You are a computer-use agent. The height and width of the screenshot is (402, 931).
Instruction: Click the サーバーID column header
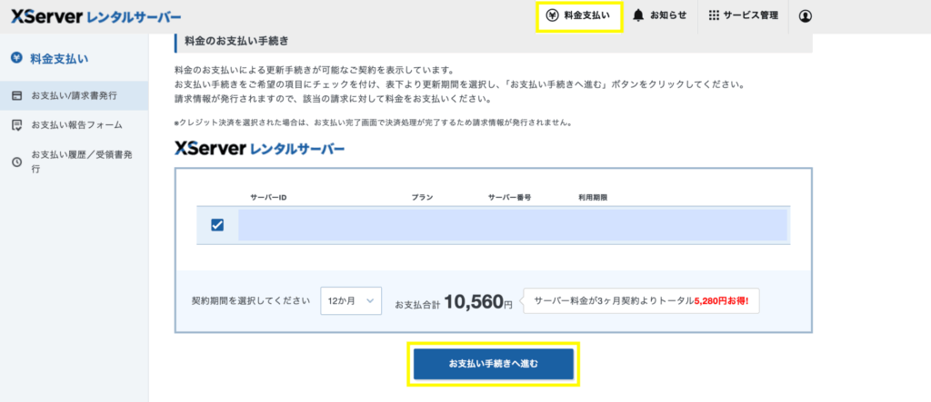[268, 196]
